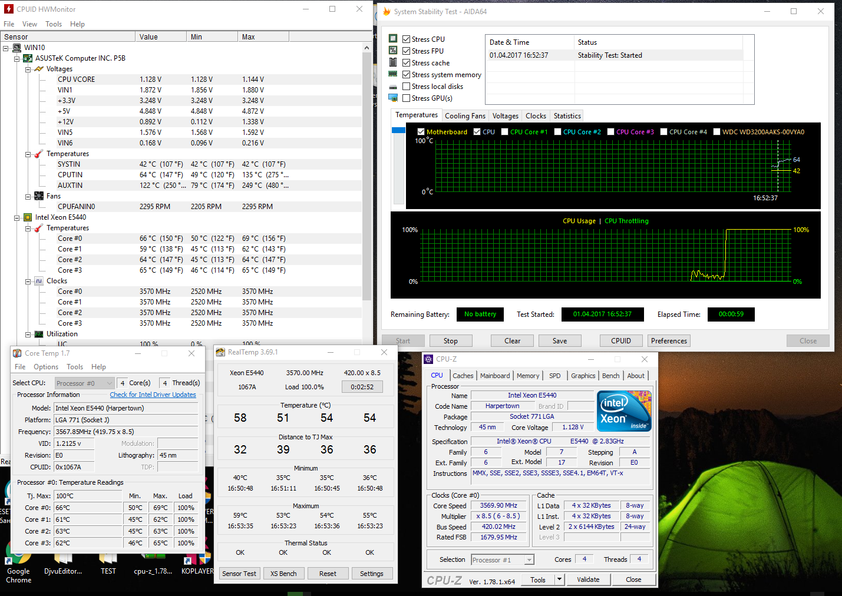Open the Processor Selection dropdown in CPU-Z

(x=503, y=560)
